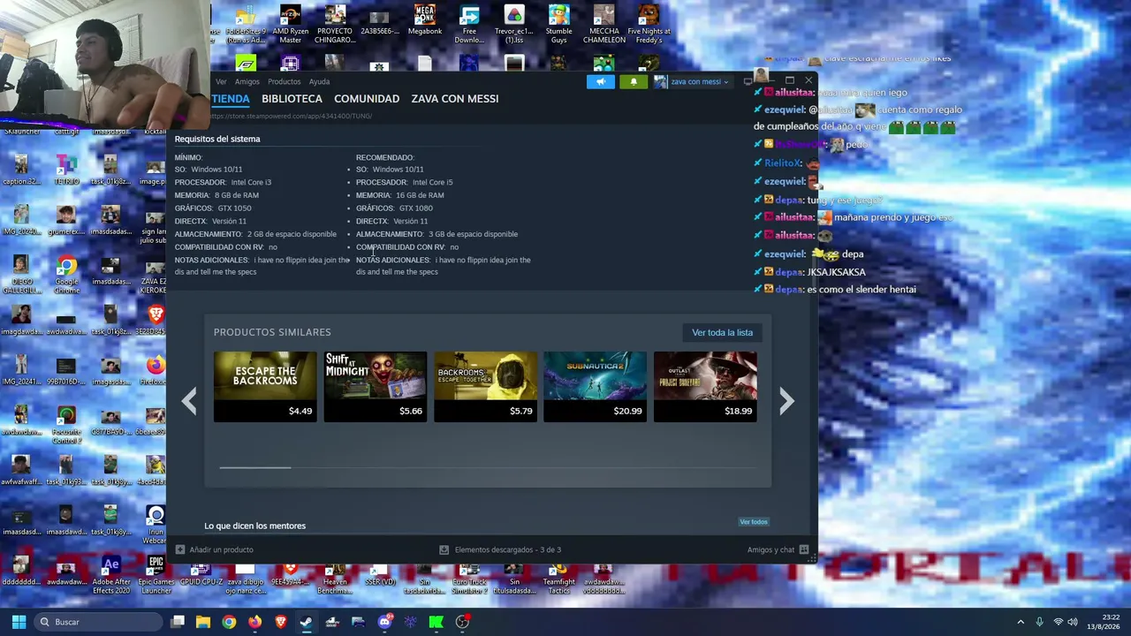
Task: Open the Epic Games Launcher desktop icon
Action: coord(156,575)
